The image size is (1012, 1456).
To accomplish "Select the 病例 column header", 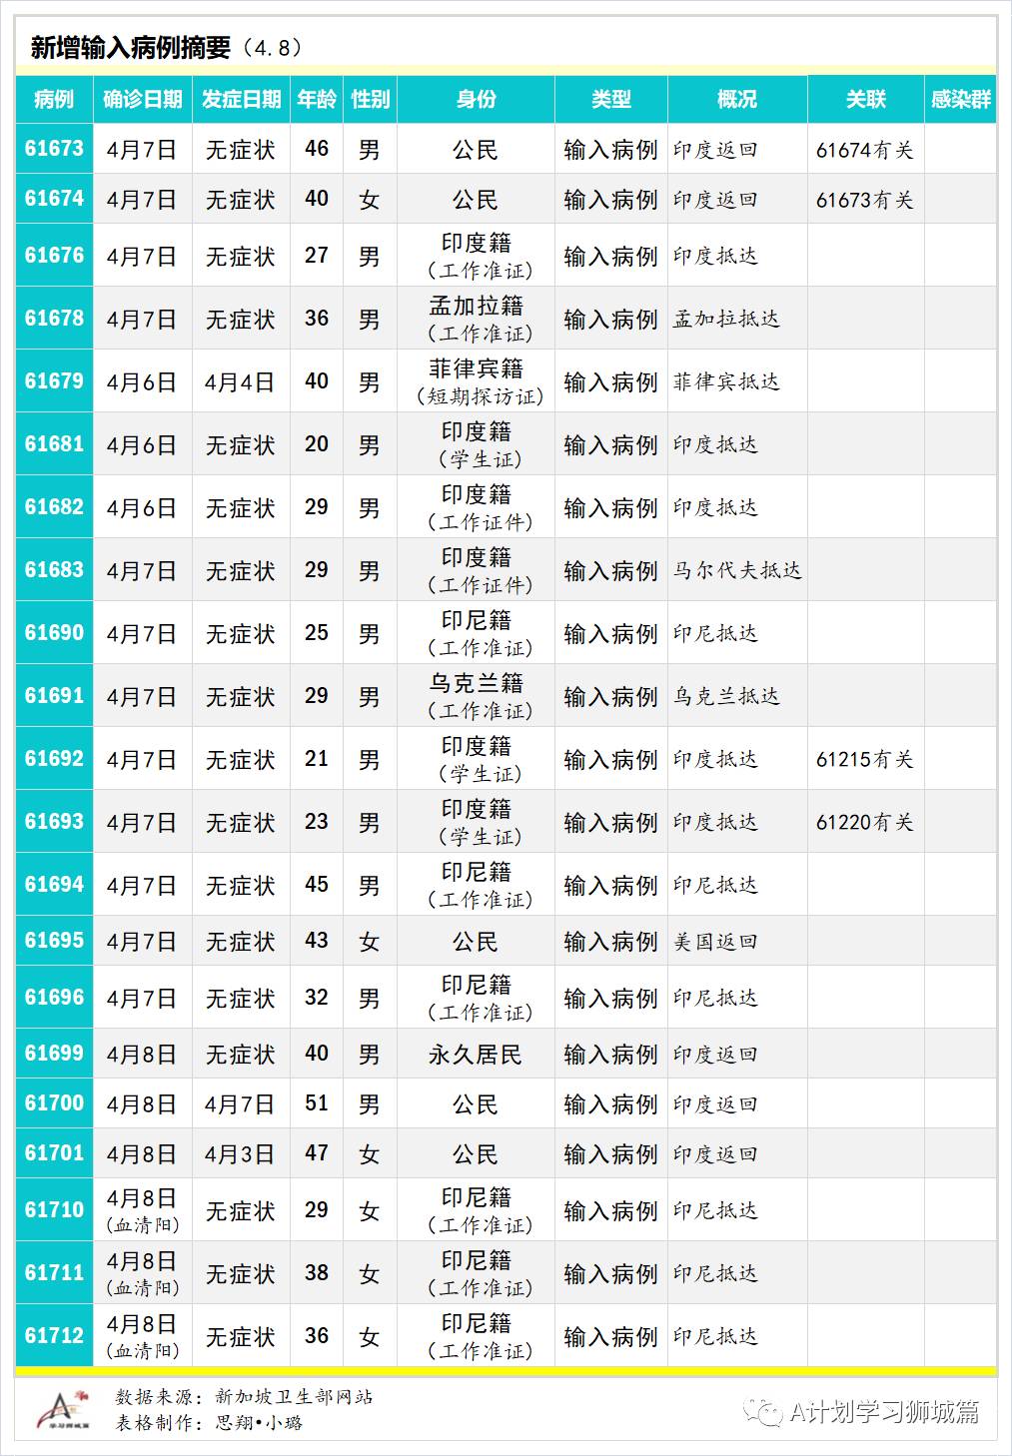I will [52, 100].
